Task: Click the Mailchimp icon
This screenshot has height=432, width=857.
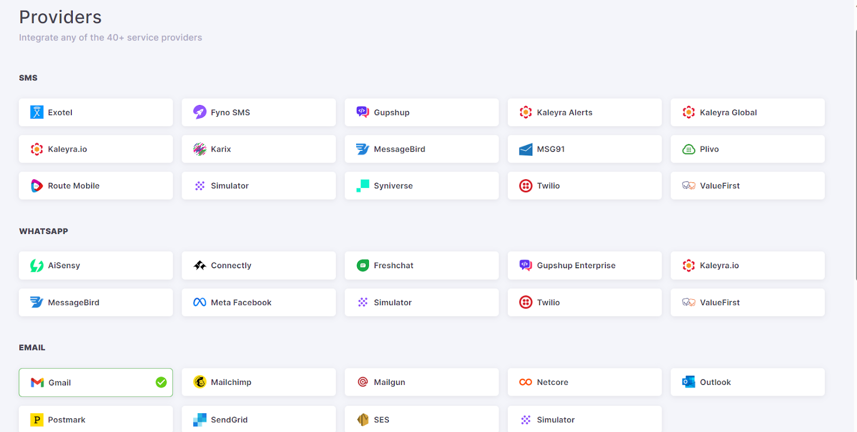Action: pyautogui.click(x=200, y=382)
